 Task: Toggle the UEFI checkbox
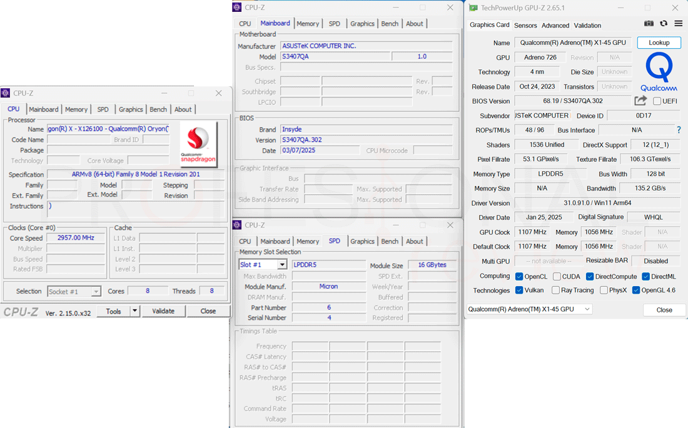[x=657, y=101]
